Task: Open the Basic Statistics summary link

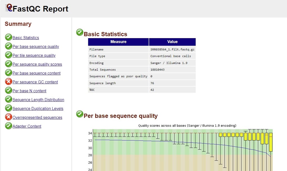Action: click(26, 38)
